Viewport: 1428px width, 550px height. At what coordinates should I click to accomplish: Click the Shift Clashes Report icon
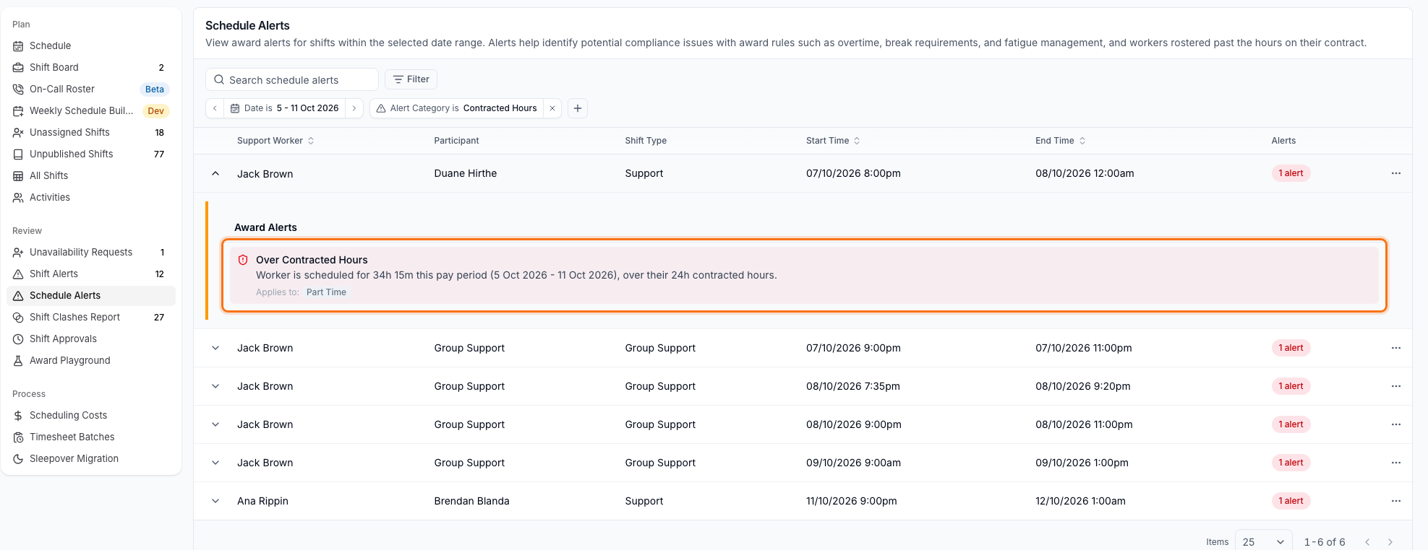18,317
